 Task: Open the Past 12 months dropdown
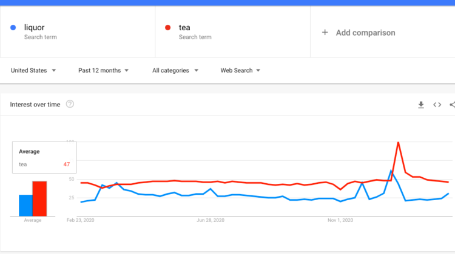(x=103, y=71)
